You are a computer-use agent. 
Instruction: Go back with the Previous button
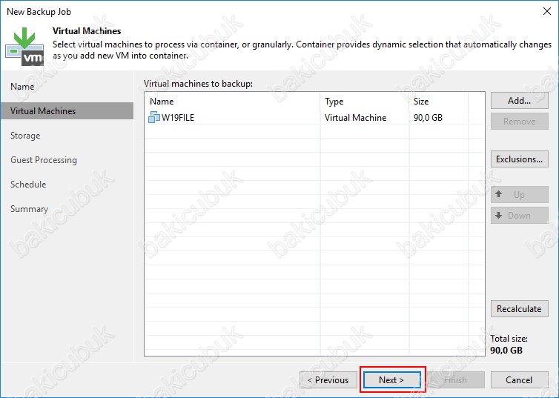pyautogui.click(x=328, y=379)
